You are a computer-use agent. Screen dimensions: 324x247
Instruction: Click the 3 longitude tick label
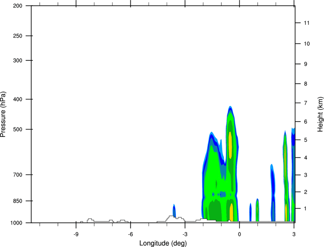pos(294,234)
